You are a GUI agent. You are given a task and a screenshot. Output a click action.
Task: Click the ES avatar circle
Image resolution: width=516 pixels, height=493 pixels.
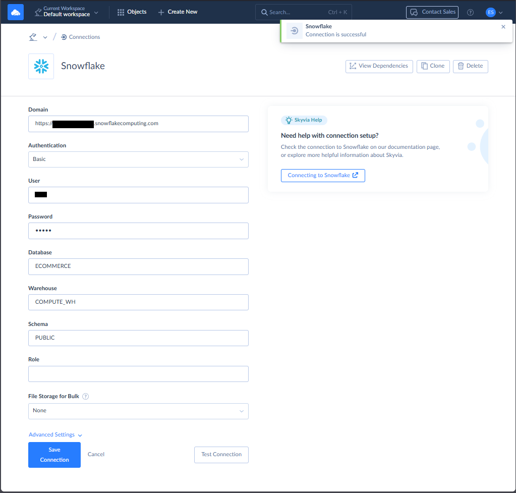pos(491,13)
